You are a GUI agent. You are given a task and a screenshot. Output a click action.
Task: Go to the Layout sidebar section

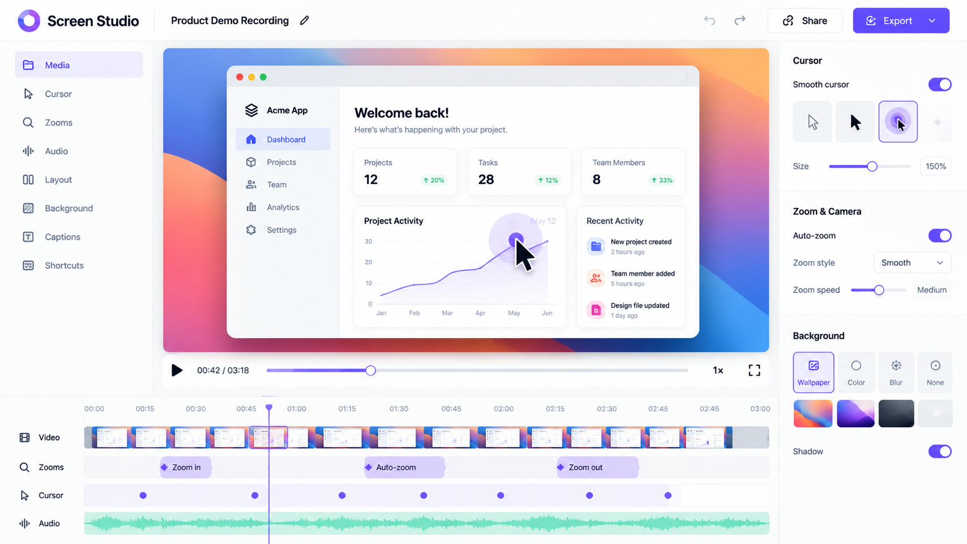tap(79, 180)
